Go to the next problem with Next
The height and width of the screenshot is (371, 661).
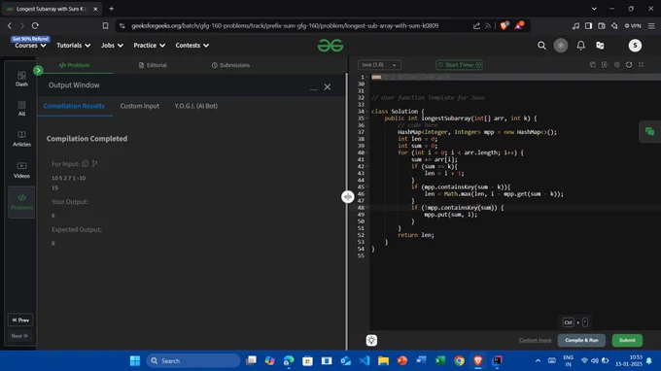[x=20, y=336]
